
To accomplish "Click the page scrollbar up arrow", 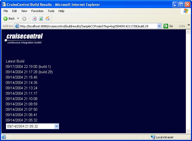I will point(188,32).
